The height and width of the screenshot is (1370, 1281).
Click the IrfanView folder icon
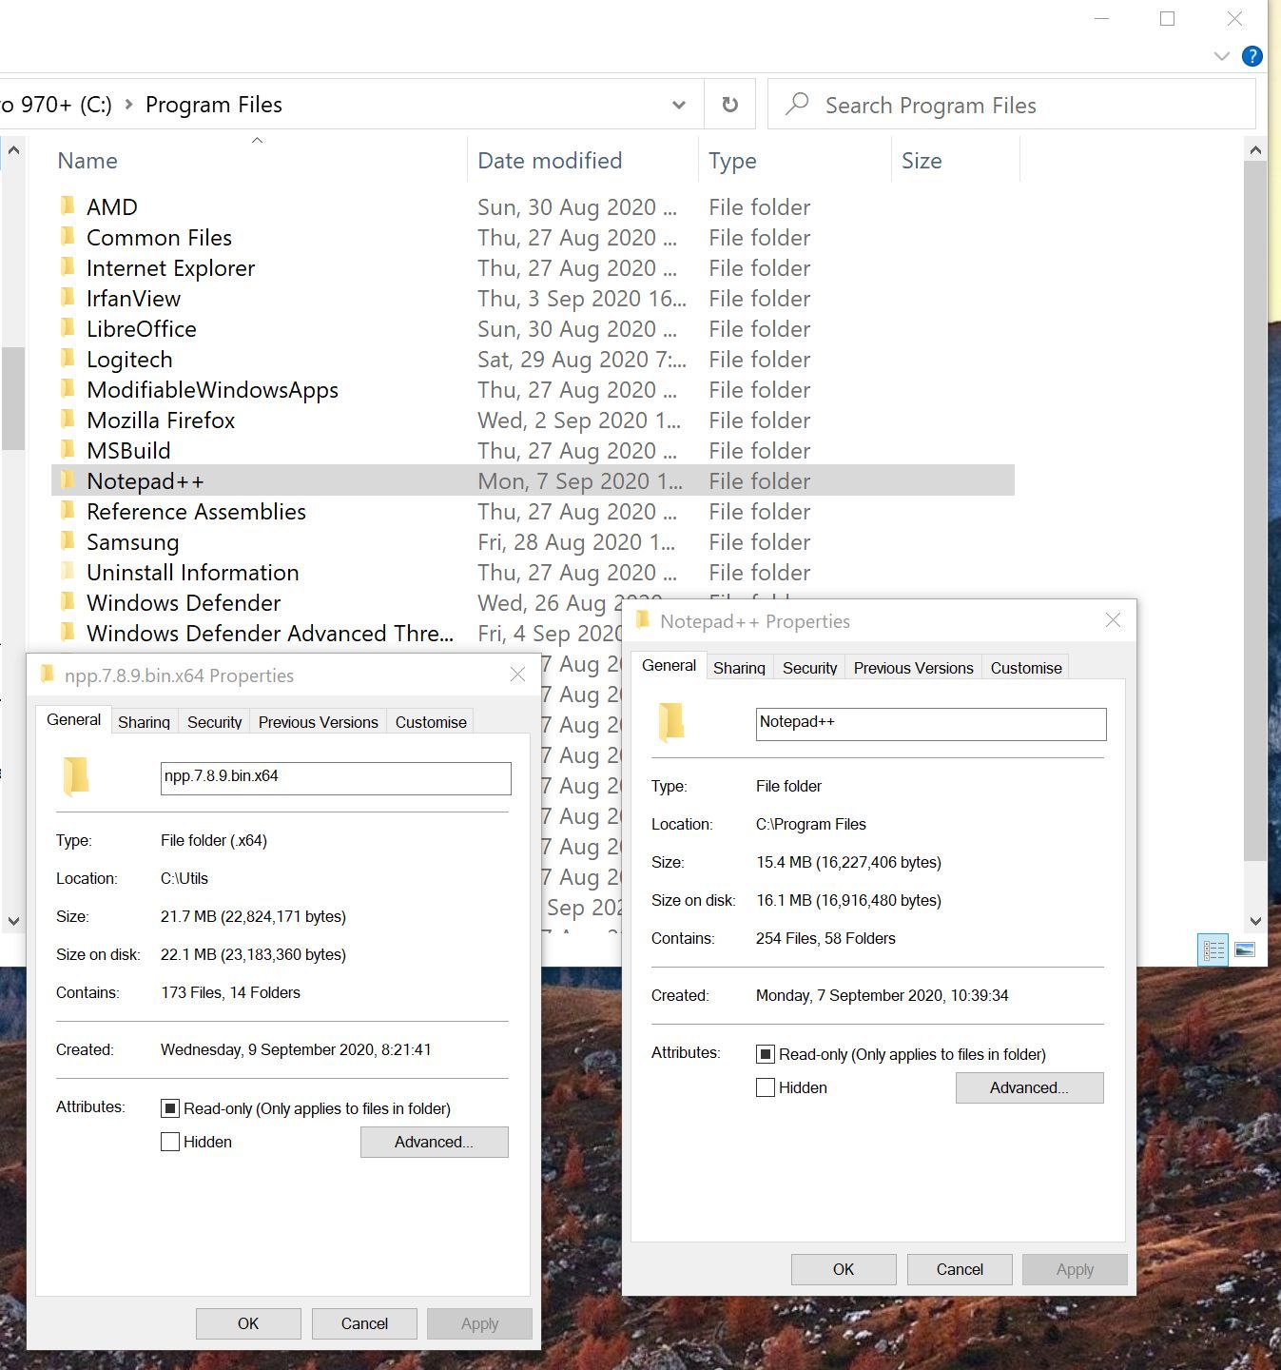68,298
